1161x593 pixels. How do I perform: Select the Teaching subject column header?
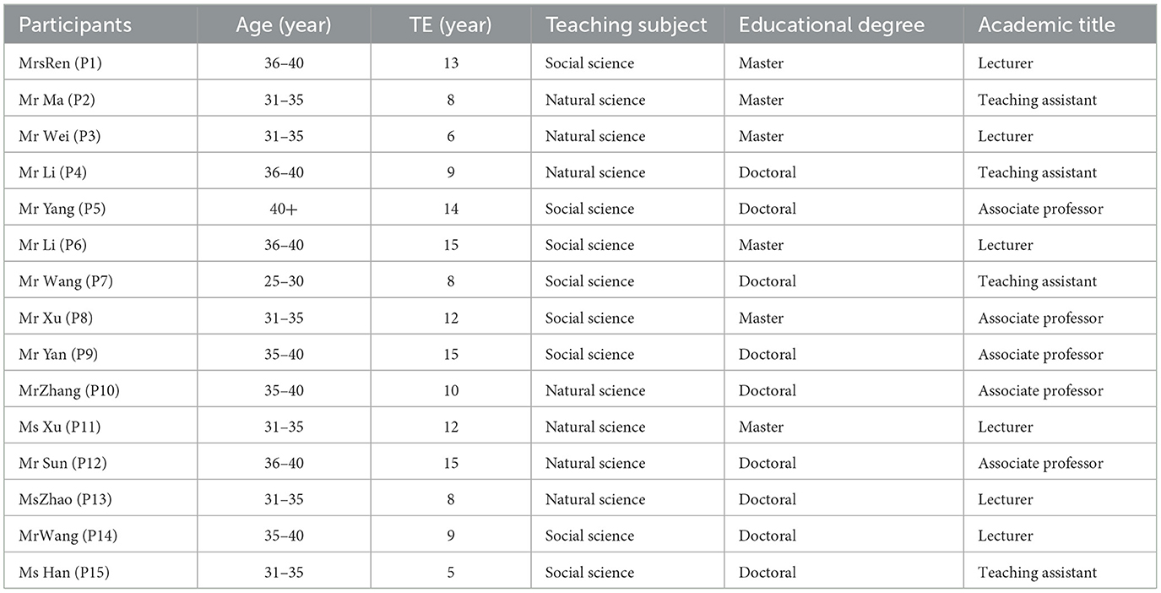(x=626, y=24)
